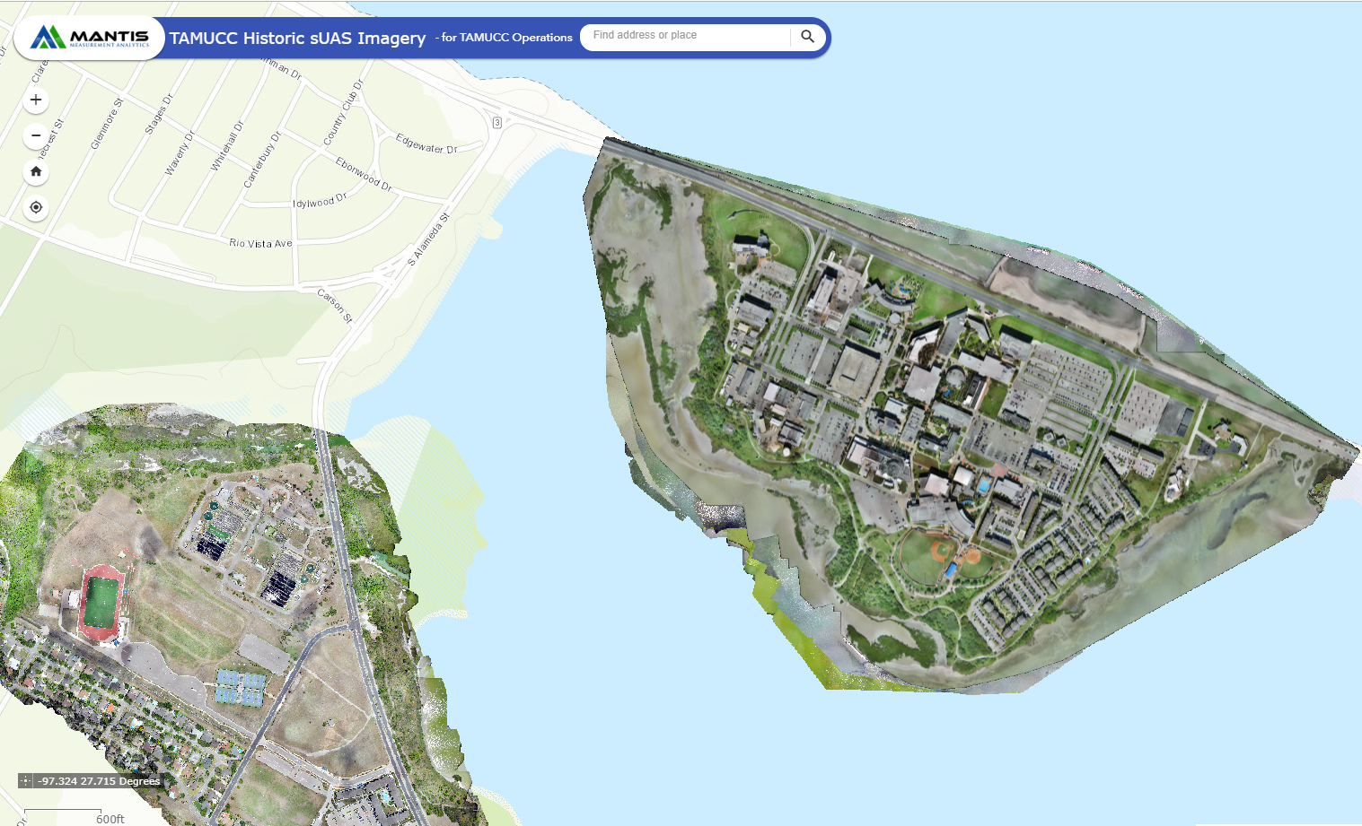Return to the default home extent
The image size is (1362, 826).
point(36,171)
